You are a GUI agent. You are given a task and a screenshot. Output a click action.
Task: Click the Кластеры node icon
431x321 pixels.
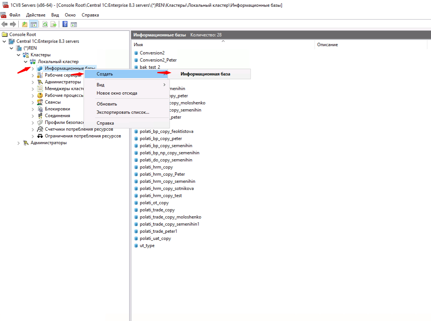26,55
